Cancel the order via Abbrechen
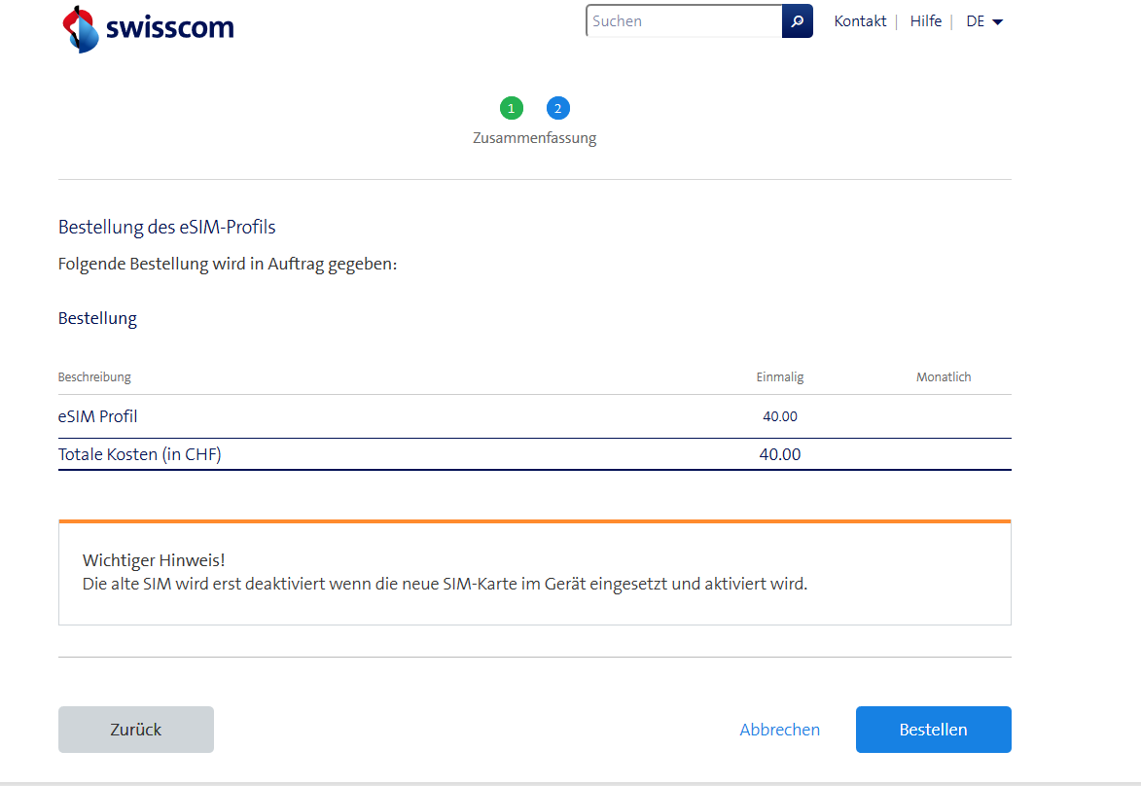1141x786 pixels. 779,730
